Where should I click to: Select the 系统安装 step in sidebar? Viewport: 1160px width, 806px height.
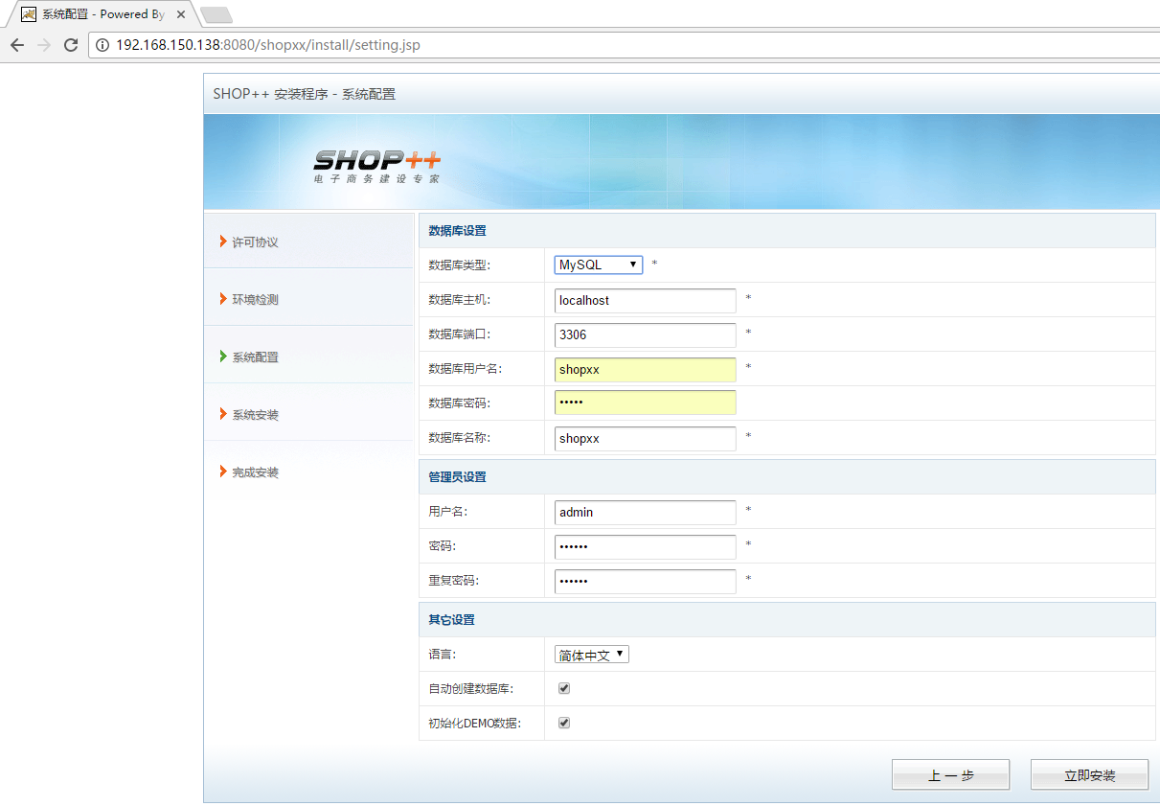click(x=255, y=415)
